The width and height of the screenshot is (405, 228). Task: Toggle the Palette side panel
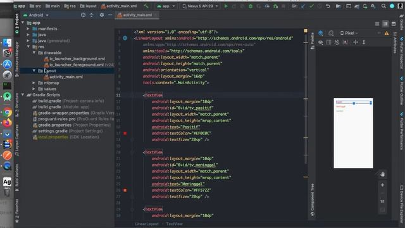(x=312, y=41)
